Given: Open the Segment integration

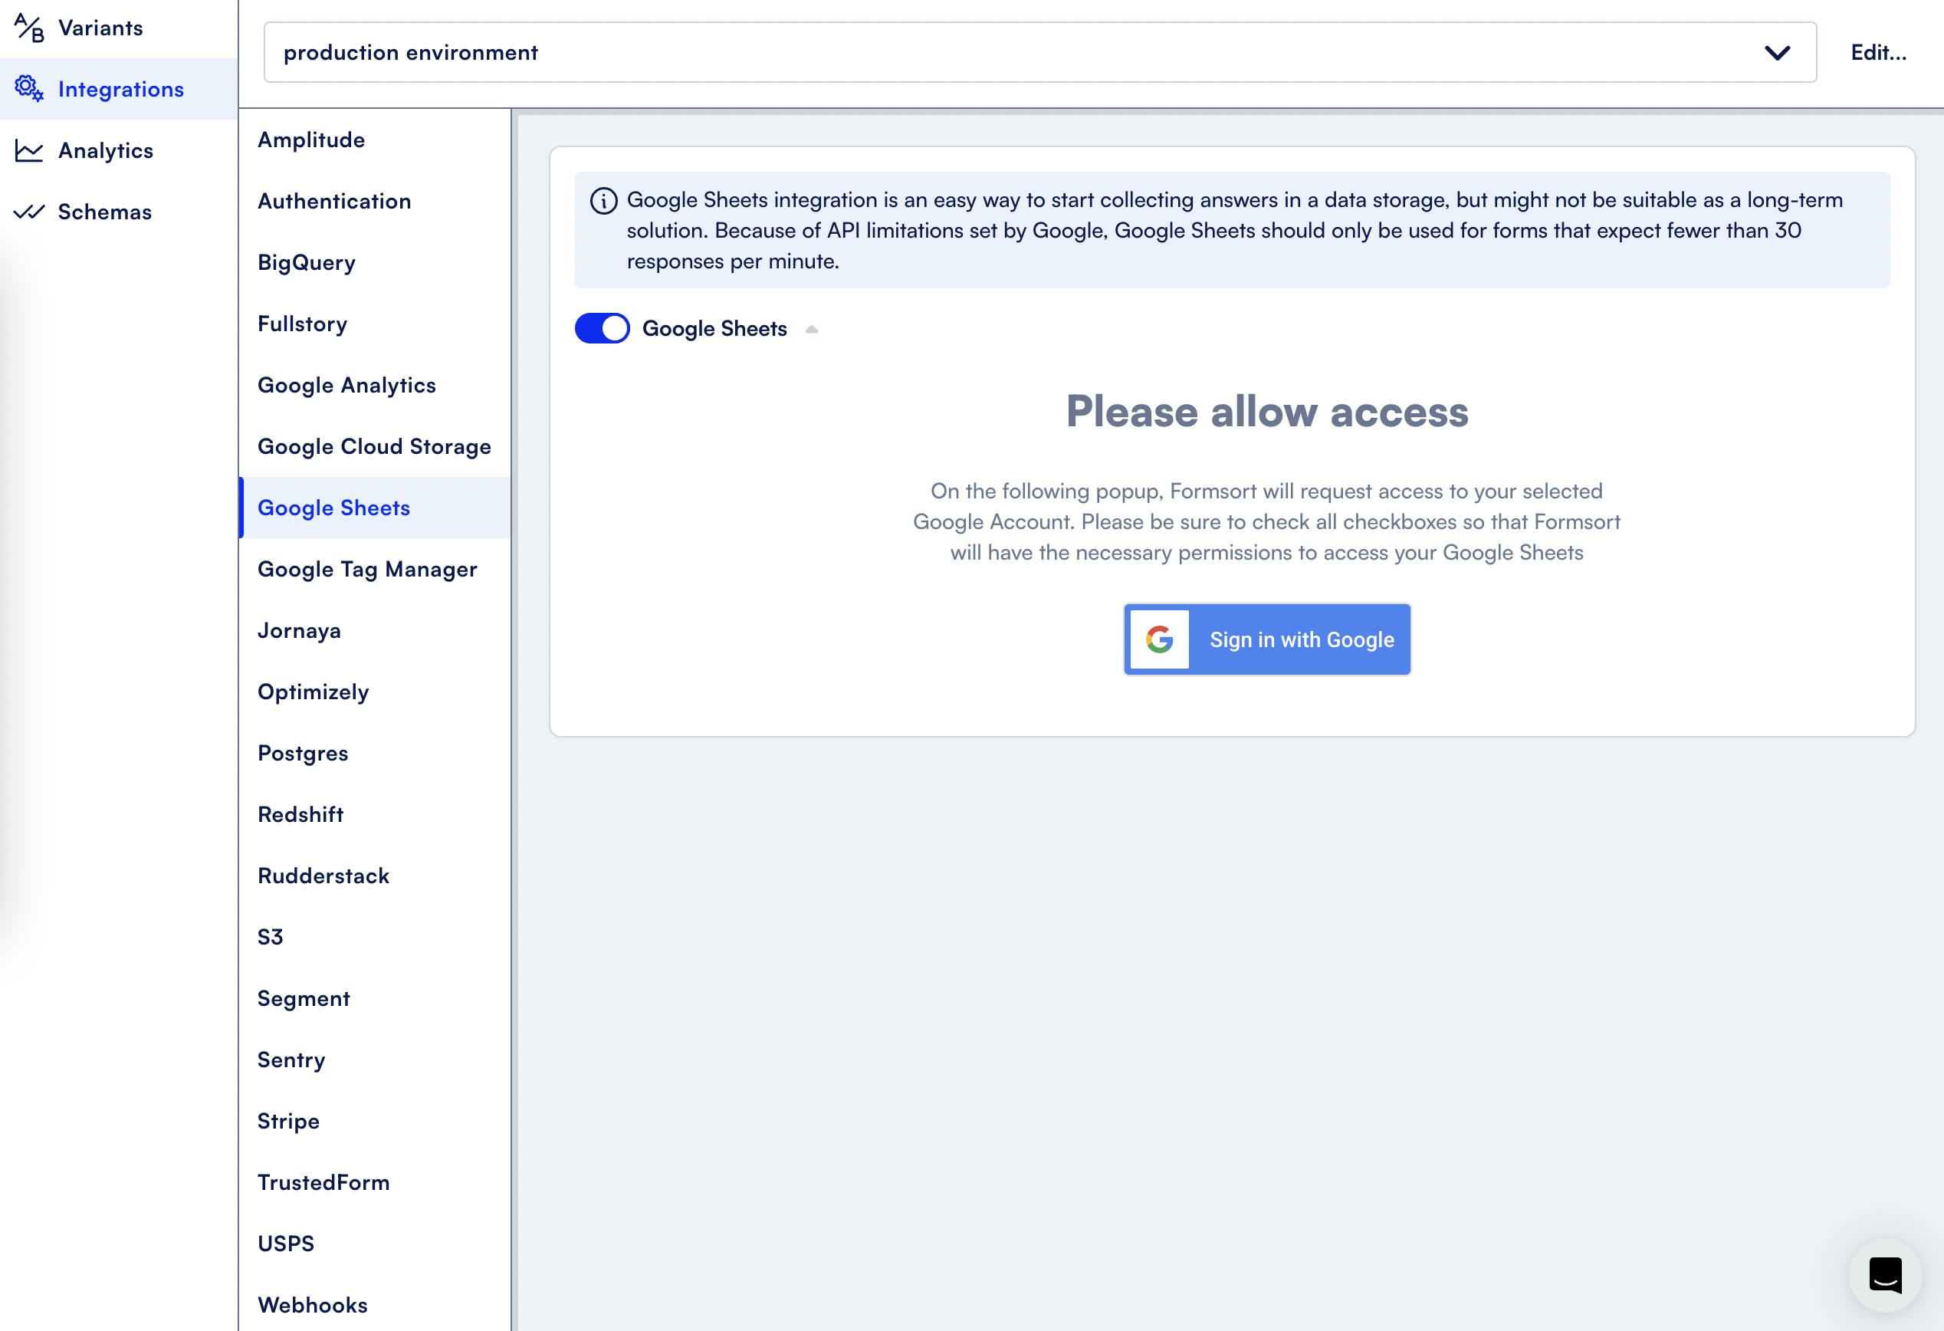Looking at the screenshot, I should 375,999.
